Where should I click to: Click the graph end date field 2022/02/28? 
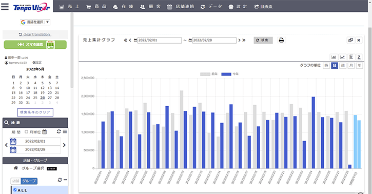pyautogui.click(x=214, y=41)
